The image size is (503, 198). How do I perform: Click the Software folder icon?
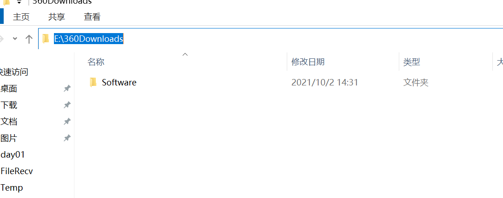coord(93,82)
